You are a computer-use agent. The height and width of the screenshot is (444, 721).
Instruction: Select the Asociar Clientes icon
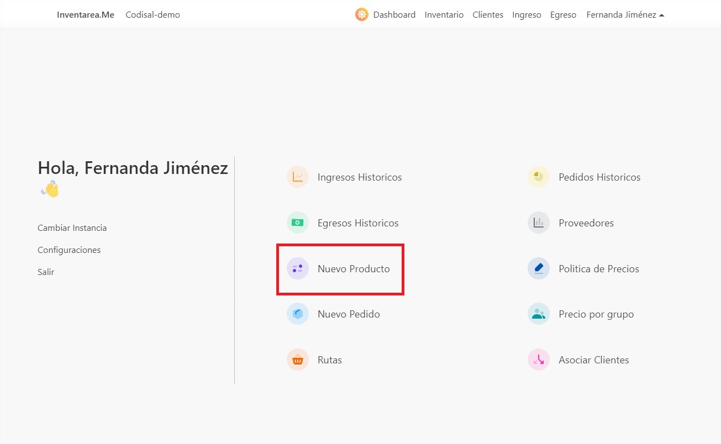point(538,360)
